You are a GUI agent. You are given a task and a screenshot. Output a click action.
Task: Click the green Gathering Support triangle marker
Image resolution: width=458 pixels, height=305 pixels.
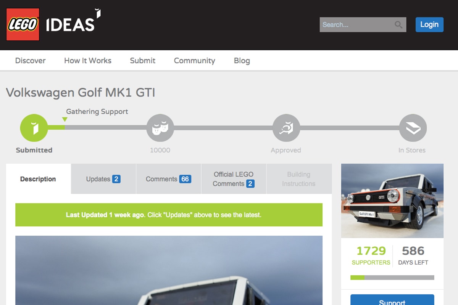point(65,119)
